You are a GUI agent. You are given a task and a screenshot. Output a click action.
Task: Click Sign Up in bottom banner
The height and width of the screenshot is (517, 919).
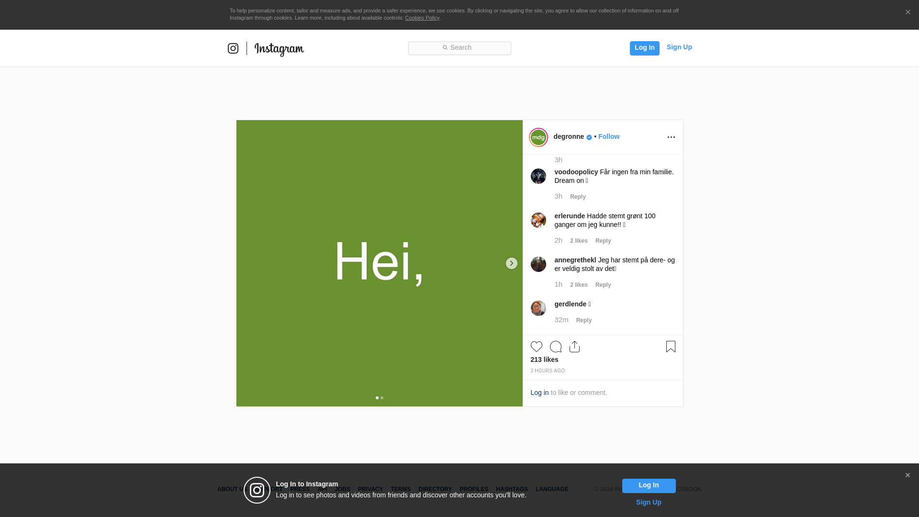(649, 502)
